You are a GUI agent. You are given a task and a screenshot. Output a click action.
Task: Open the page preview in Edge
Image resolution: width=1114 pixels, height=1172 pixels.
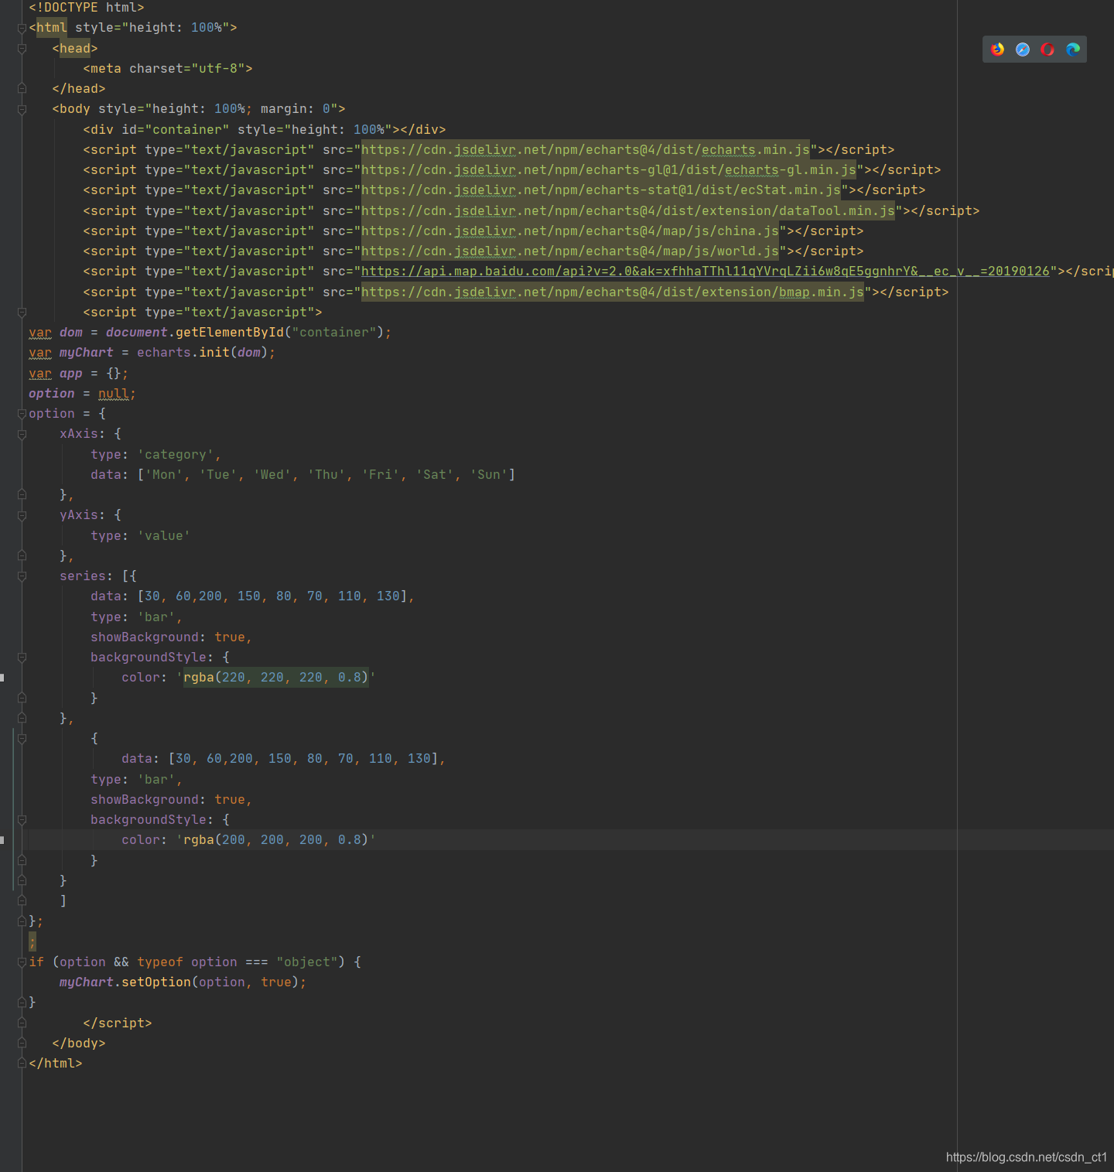point(1073,50)
